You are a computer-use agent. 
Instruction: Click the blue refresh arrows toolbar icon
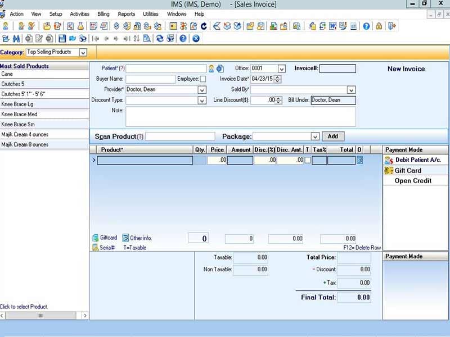click(x=160, y=38)
